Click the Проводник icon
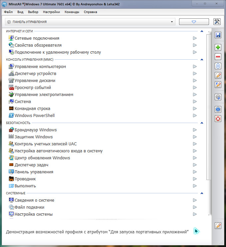 11,179
